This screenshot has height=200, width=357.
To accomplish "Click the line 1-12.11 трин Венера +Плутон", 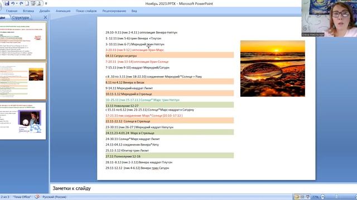I will [x=133, y=38].
